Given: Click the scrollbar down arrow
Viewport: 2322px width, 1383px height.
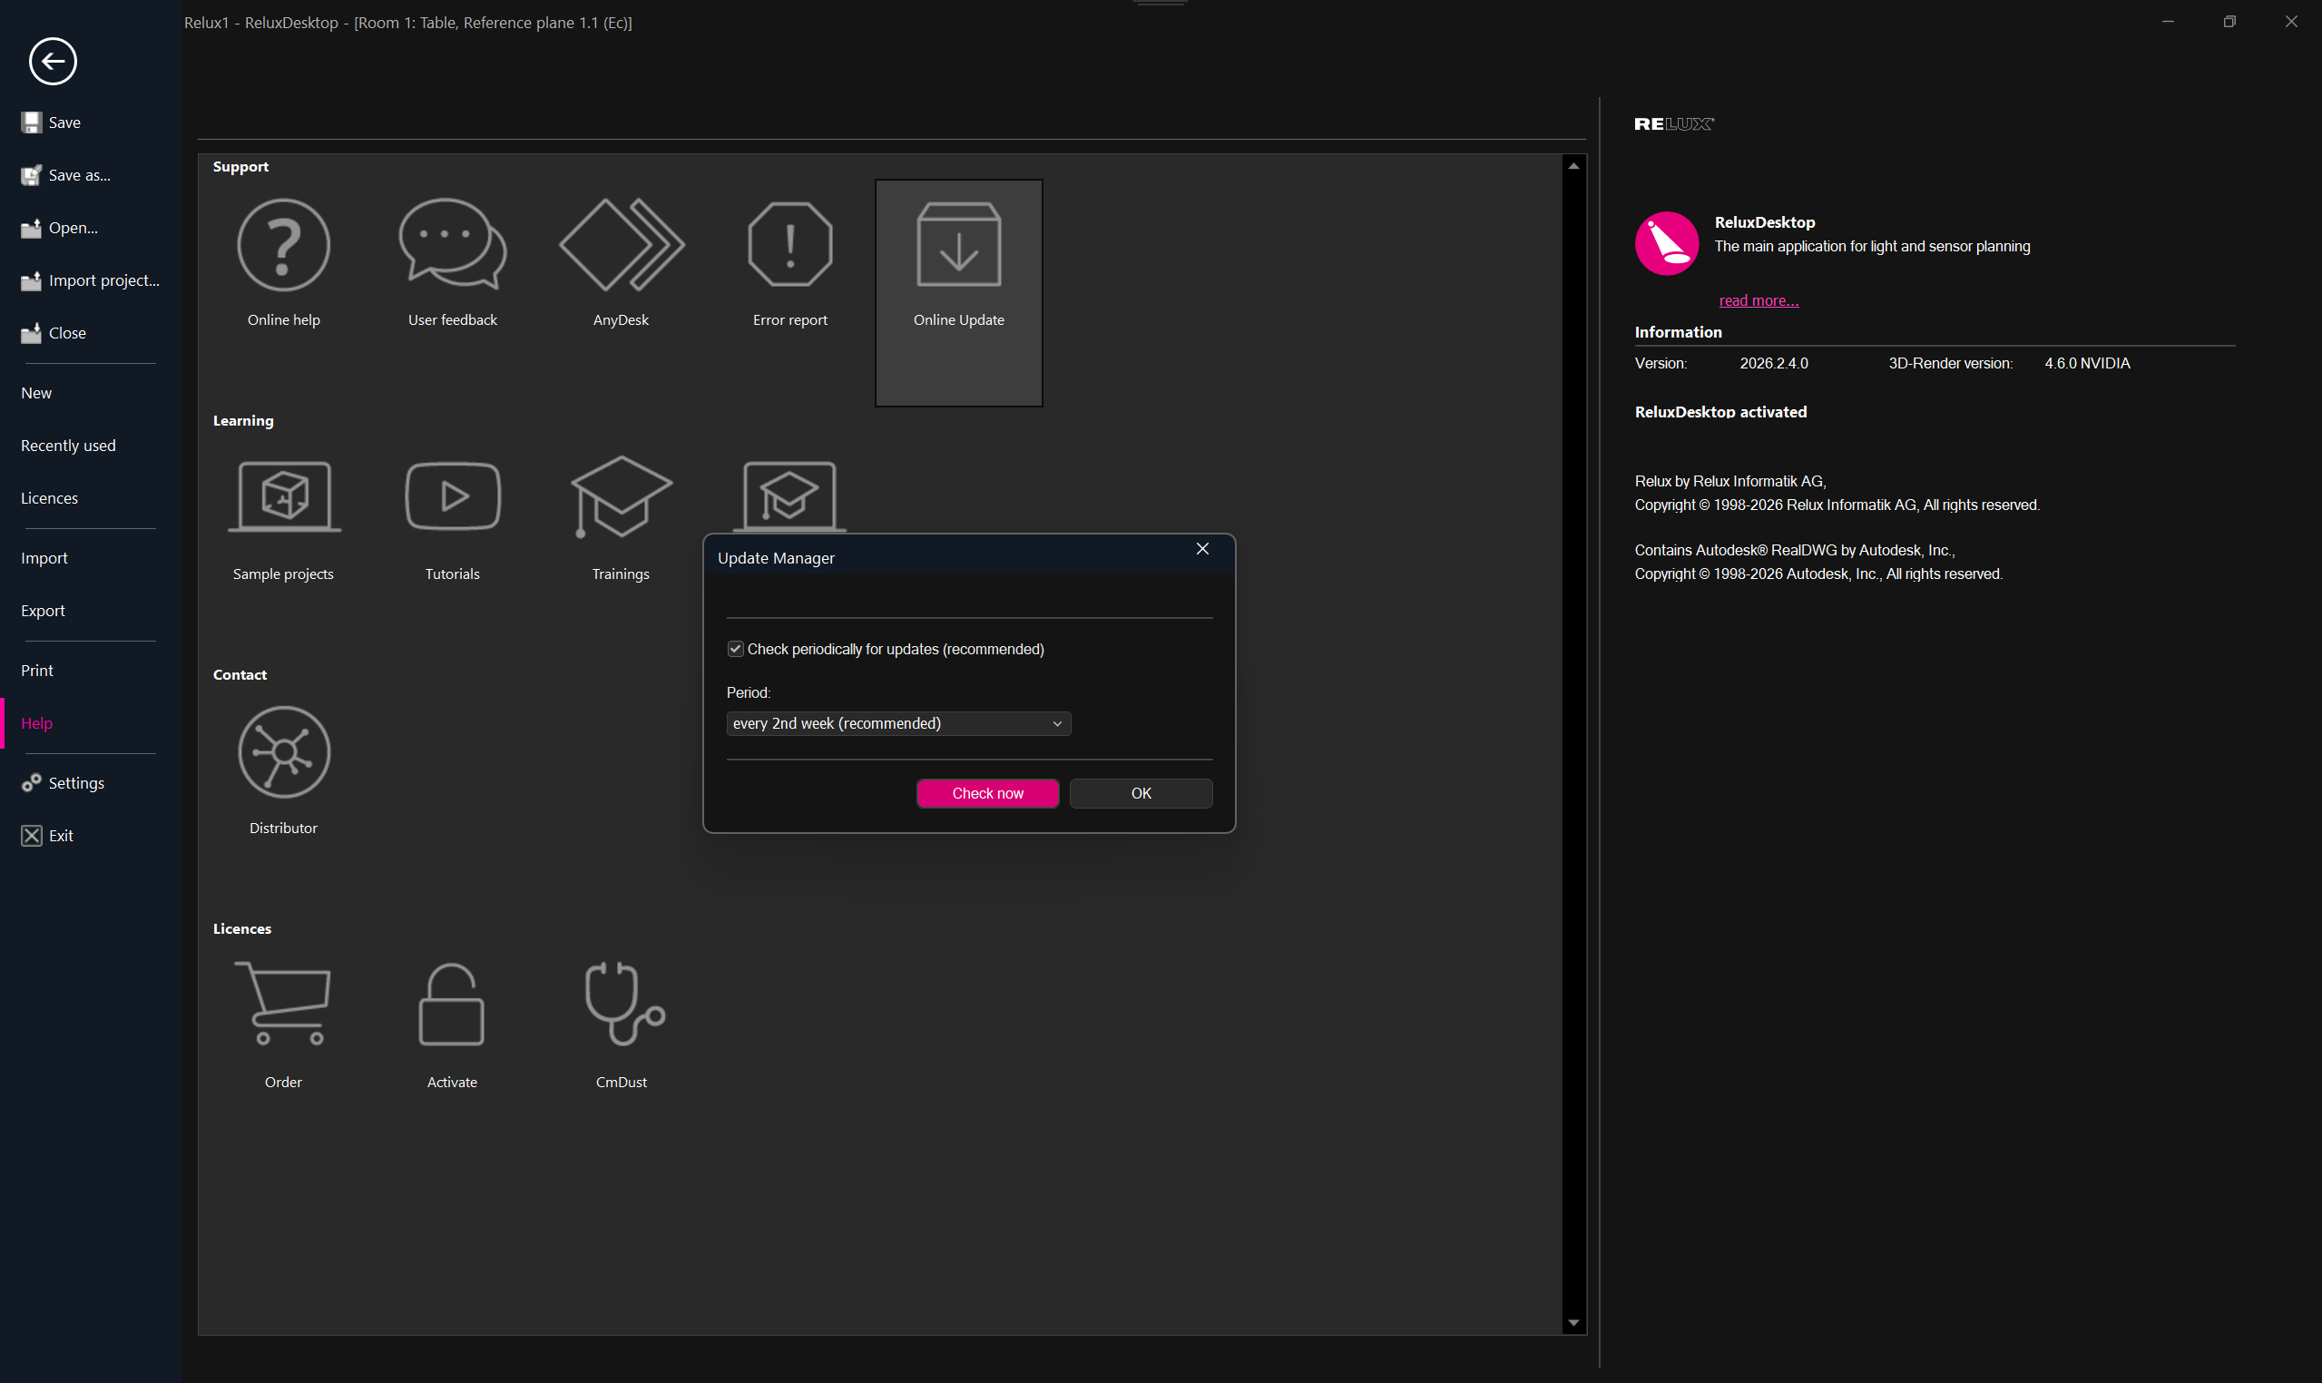Looking at the screenshot, I should [1572, 1323].
